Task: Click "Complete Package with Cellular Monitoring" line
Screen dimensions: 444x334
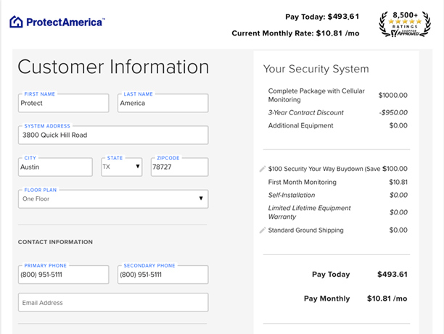Action: [x=316, y=96]
